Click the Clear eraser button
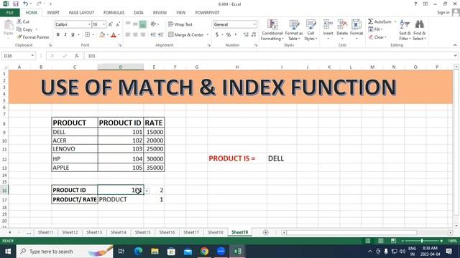This screenshot has width=460, height=258. coord(377,37)
